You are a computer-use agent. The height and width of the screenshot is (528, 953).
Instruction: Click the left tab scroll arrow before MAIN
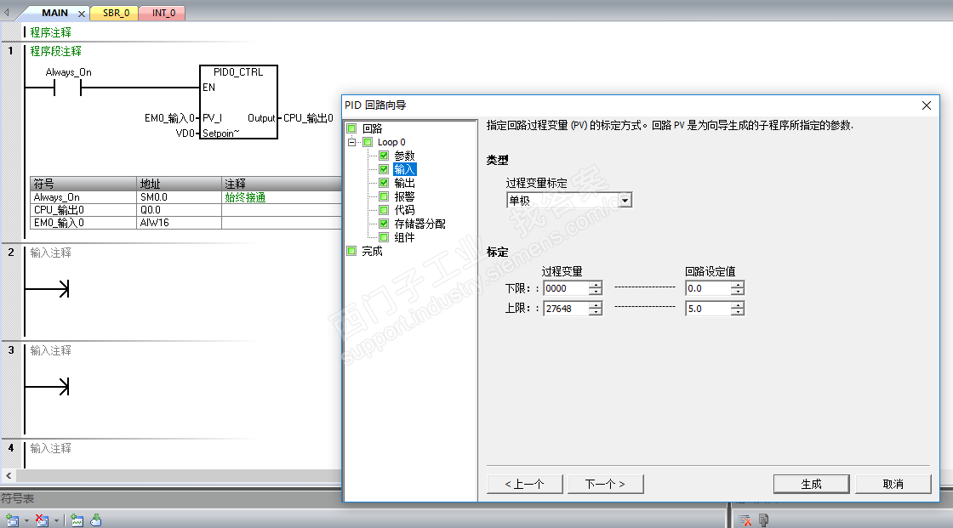click(7, 12)
